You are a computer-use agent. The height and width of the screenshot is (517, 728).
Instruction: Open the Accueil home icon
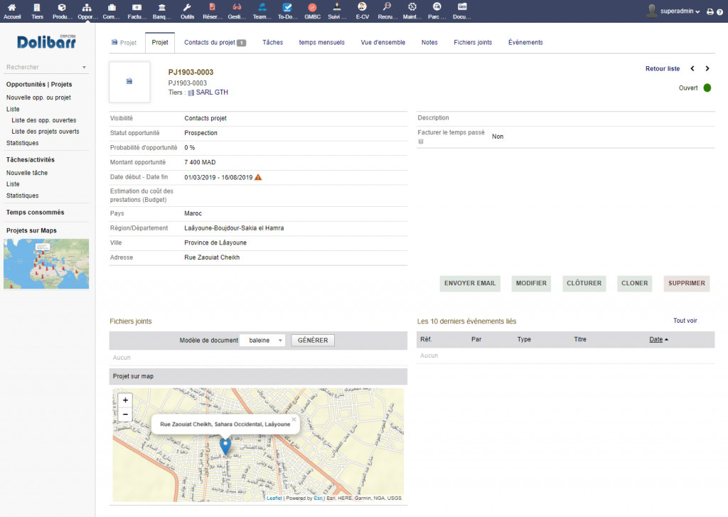click(x=12, y=8)
